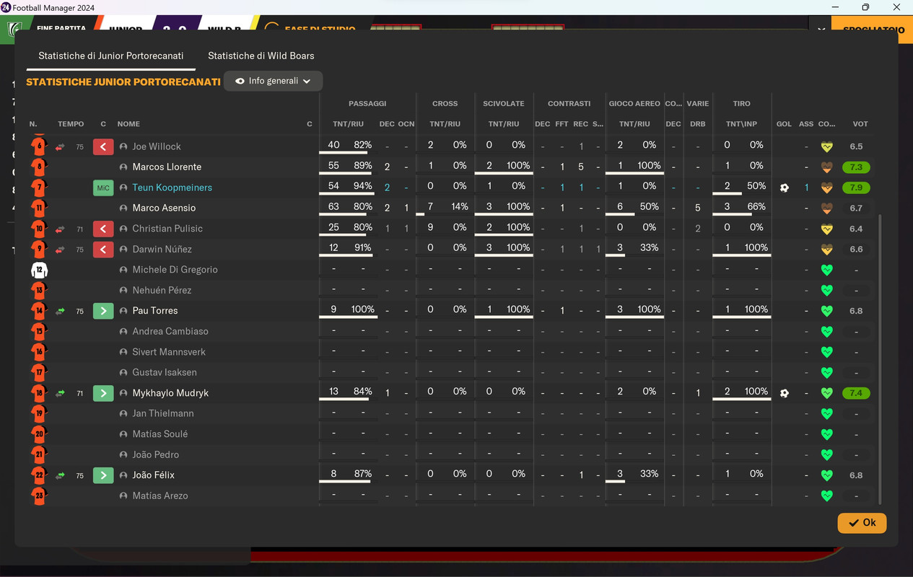This screenshot has width=913, height=577.
Task: Click the shooting bar 2 50% for Koopmeiners
Action: (741, 188)
